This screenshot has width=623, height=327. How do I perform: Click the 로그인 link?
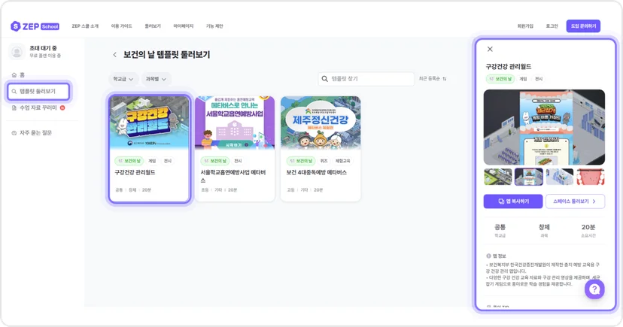click(552, 26)
